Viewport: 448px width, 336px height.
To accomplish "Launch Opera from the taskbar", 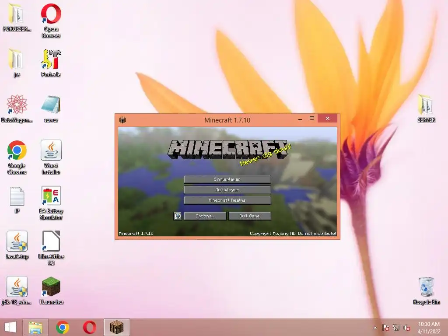I will 89,327.
